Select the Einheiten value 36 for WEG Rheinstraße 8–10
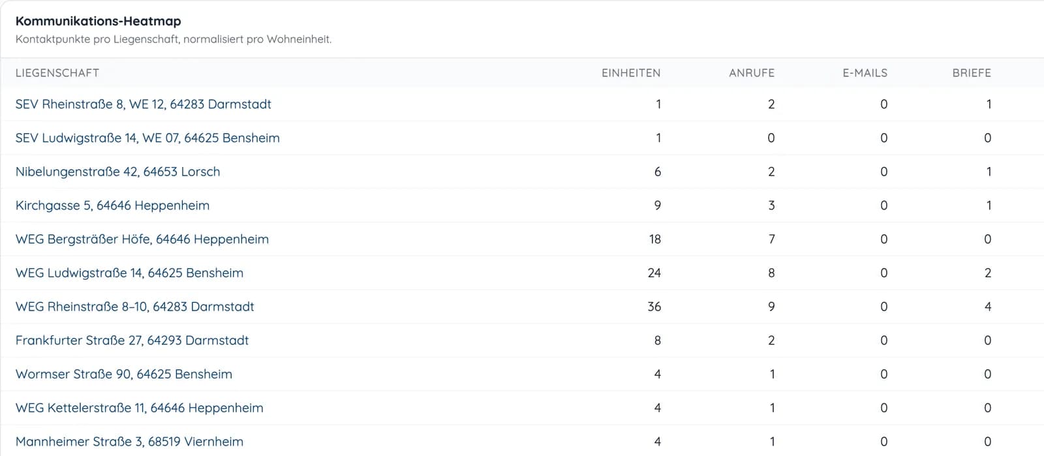 (654, 307)
